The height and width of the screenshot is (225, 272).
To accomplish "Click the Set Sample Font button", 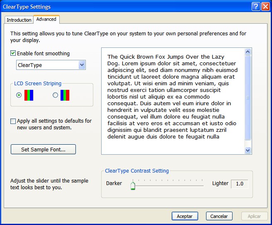I will click(x=43, y=149).
